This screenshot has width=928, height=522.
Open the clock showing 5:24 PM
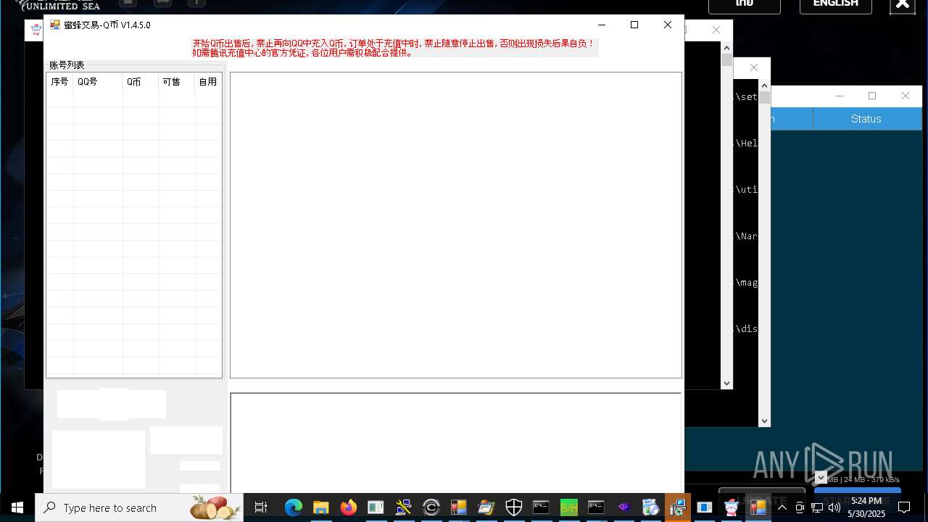pos(866,507)
